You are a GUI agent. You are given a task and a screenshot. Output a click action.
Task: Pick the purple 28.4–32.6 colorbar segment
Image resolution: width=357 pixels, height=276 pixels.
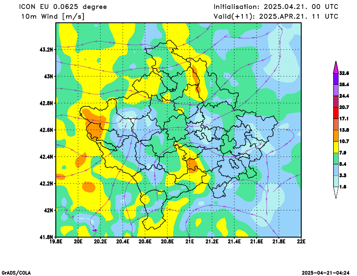coord(336,79)
